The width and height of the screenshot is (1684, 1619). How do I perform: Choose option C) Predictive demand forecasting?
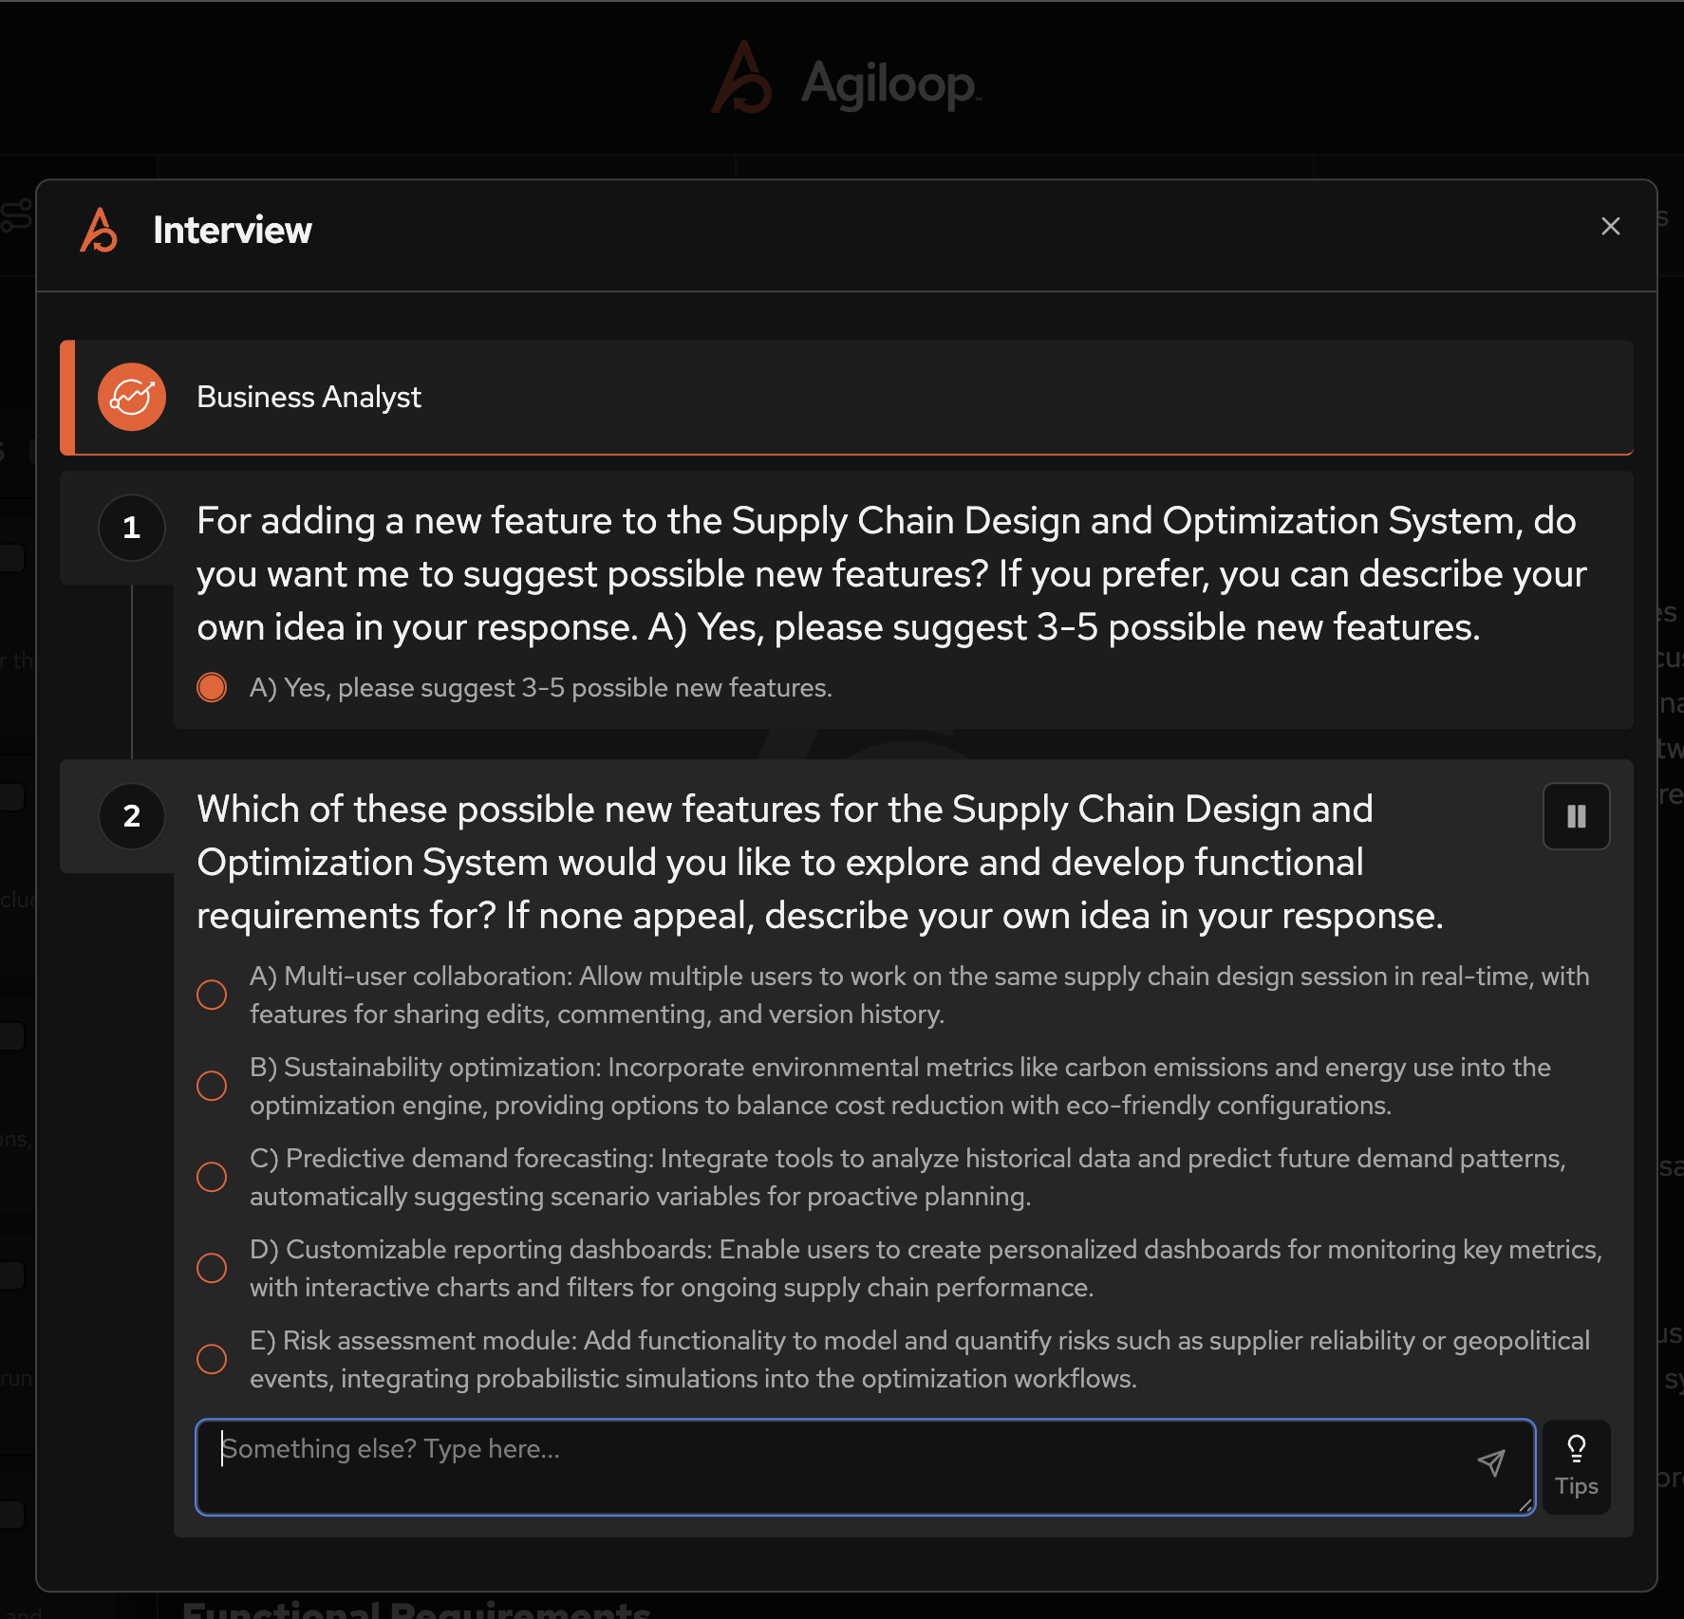click(212, 1177)
